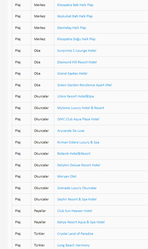
Task: Select the Sunprime C-Lounge Hotel link
Action: pos(77,51)
